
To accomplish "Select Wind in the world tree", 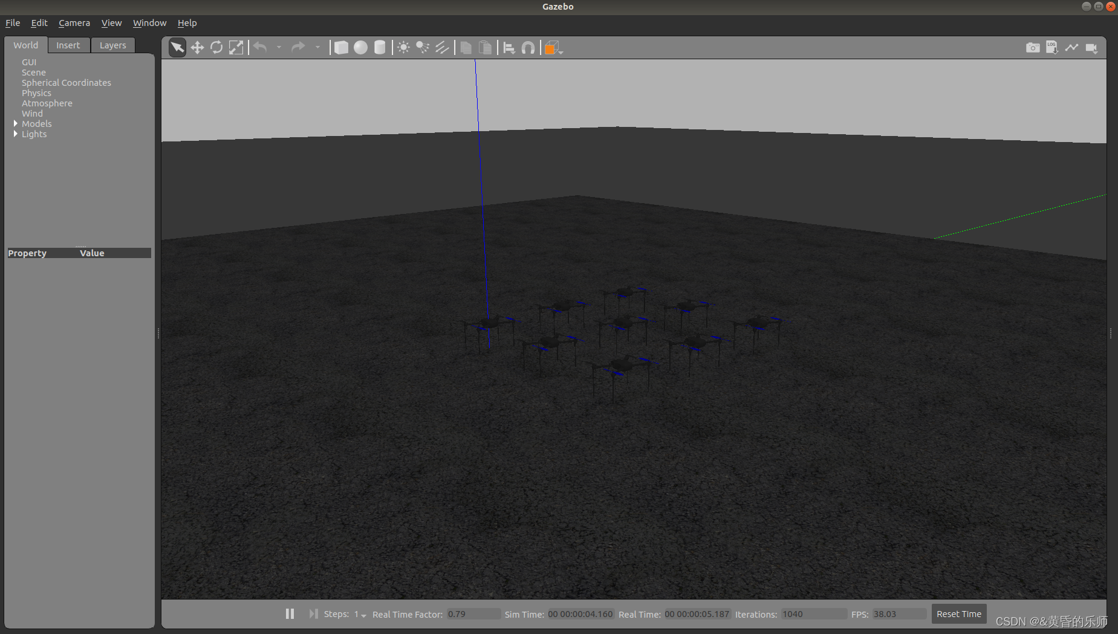I will (x=32, y=114).
